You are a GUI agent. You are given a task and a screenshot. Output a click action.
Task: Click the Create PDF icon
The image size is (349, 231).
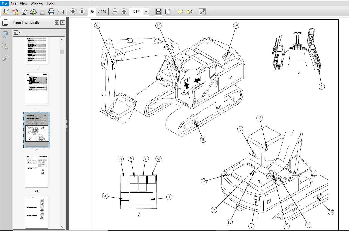(x=15, y=12)
